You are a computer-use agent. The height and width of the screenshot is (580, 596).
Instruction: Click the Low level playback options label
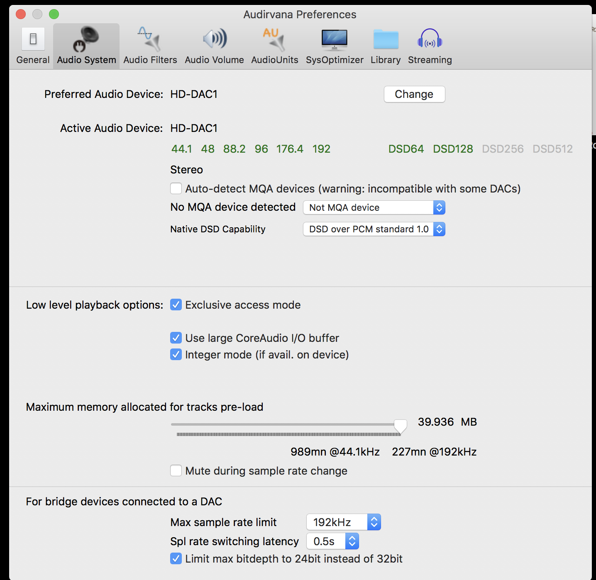pyautogui.click(x=95, y=305)
